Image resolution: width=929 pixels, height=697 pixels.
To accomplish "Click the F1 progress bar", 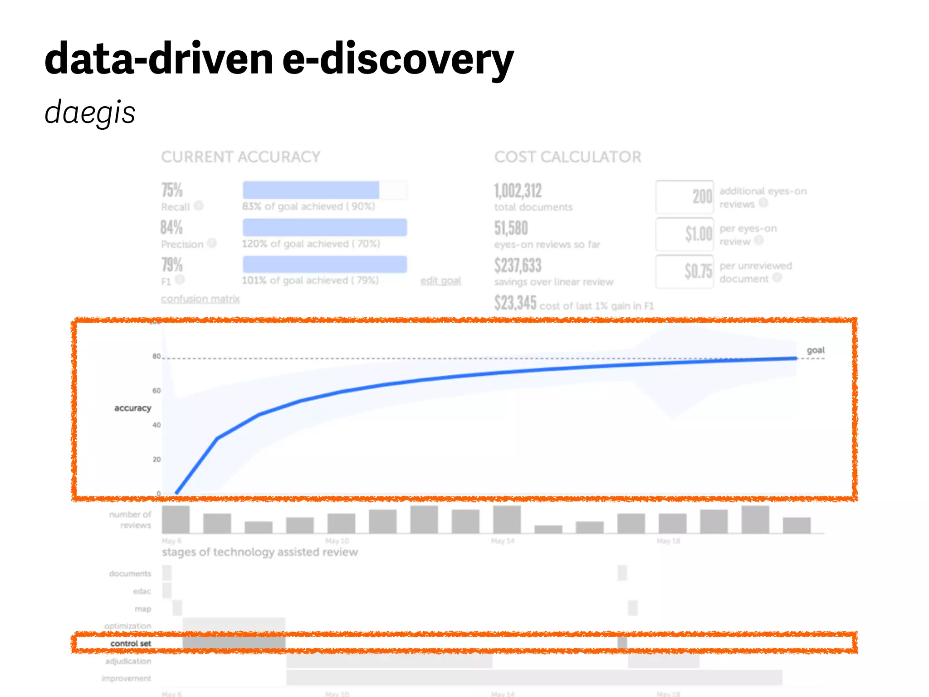I will 325,265.
